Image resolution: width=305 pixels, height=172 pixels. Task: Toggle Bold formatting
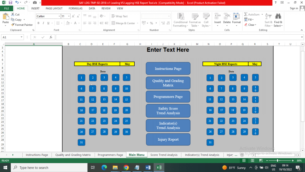38,23
